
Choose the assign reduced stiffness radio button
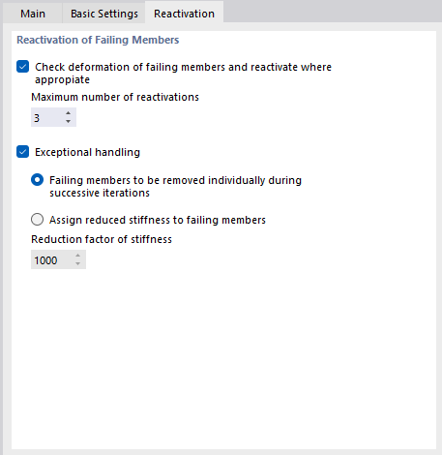(38, 220)
